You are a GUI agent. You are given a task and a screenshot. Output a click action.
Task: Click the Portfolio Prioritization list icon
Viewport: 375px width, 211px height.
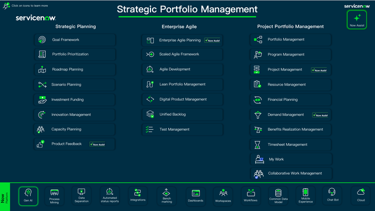[42, 54]
